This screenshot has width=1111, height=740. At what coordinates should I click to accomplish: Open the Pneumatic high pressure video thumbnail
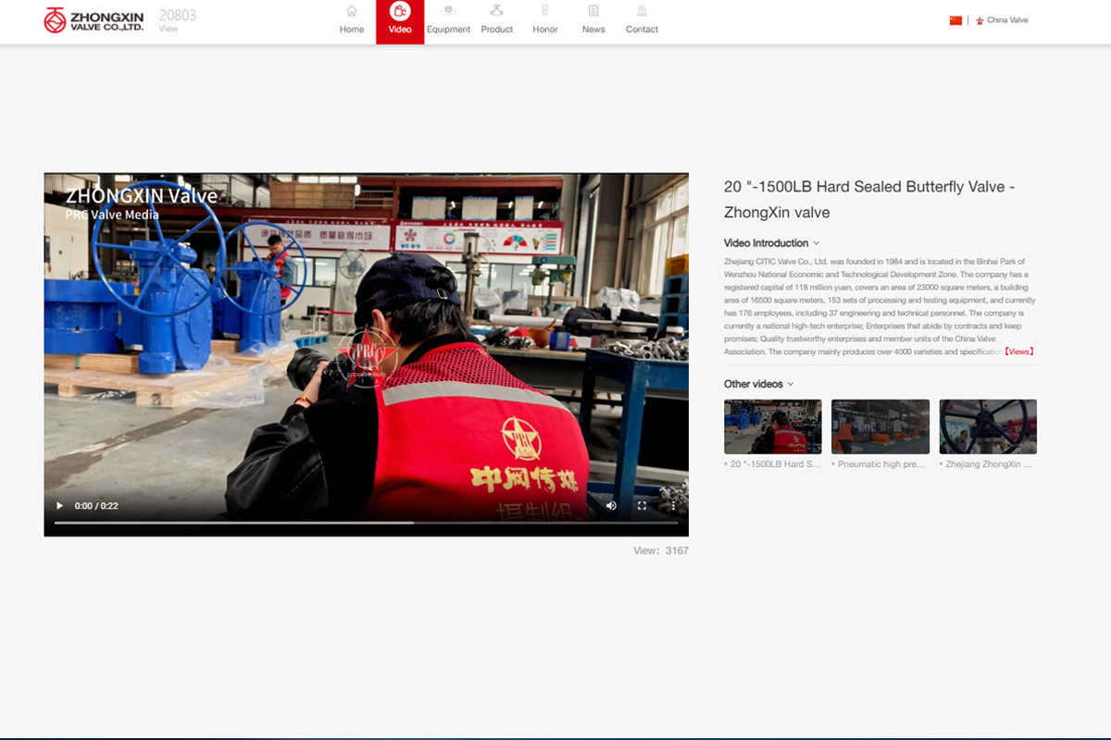coord(880,426)
